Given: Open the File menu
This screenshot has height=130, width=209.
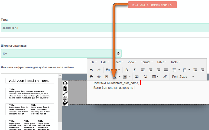Looking at the screenshot, I should coord(93,62).
